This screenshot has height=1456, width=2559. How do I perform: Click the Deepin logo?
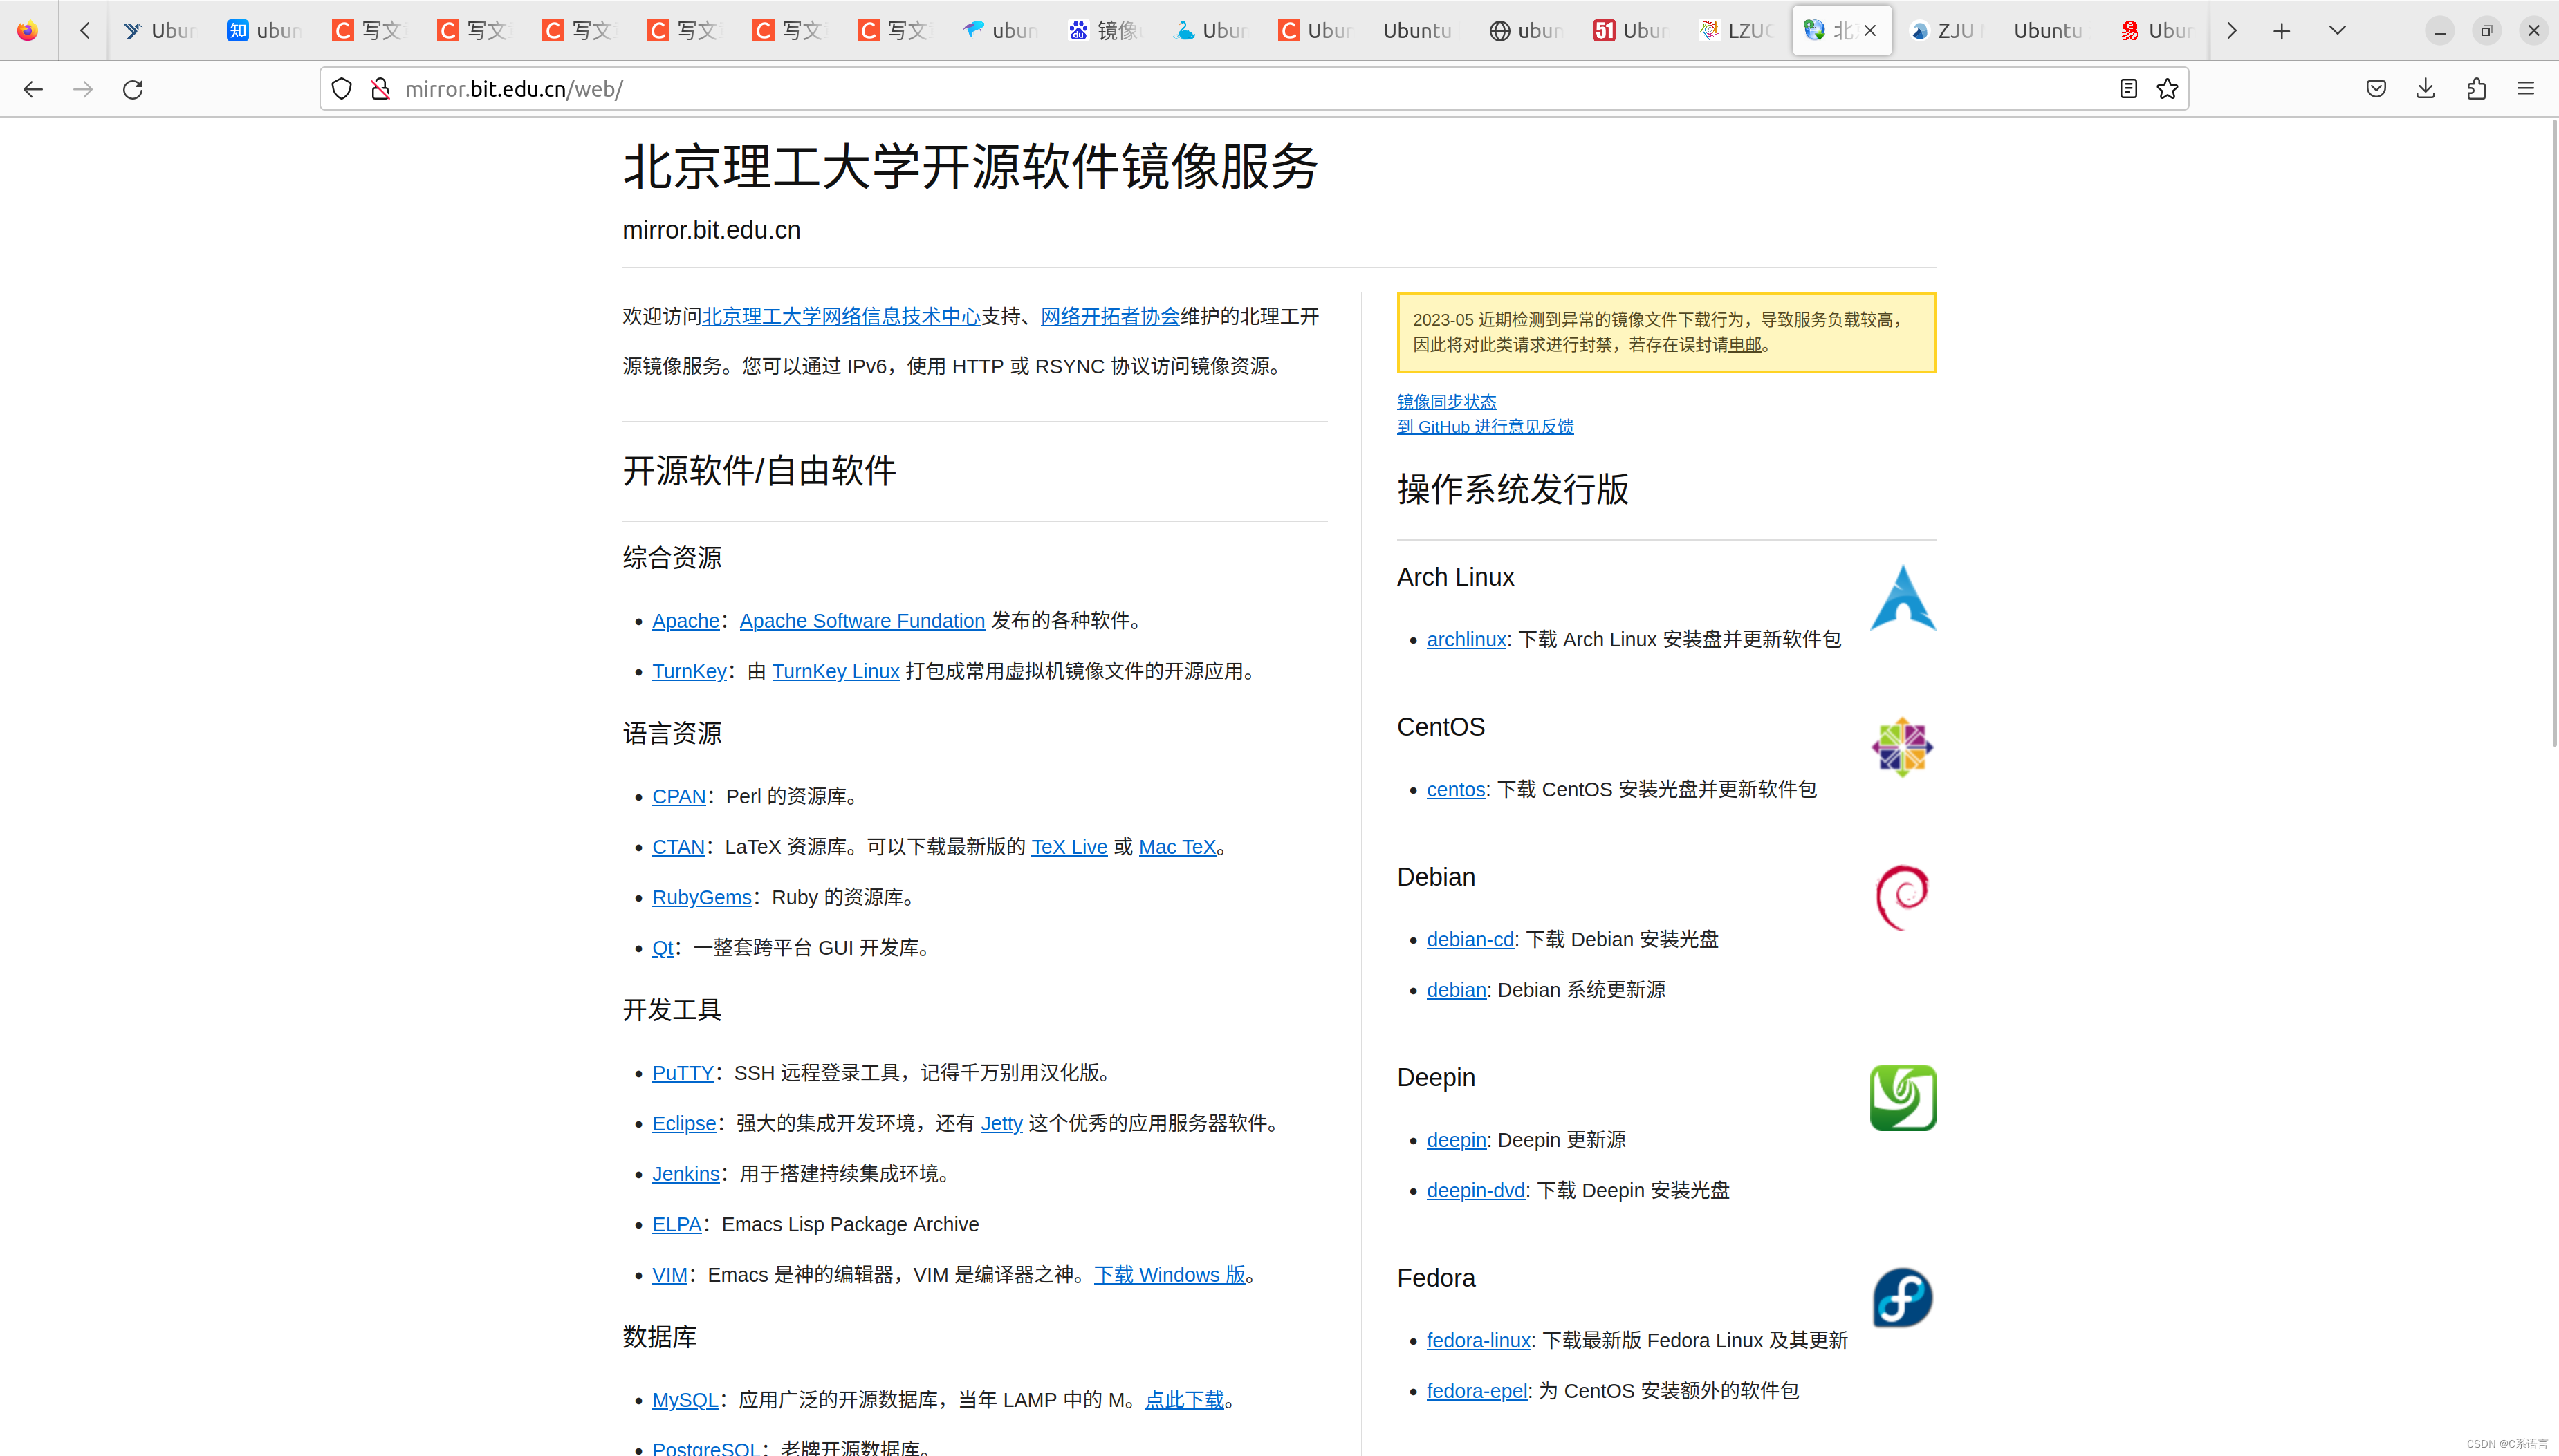click(x=1903, y=1098)
